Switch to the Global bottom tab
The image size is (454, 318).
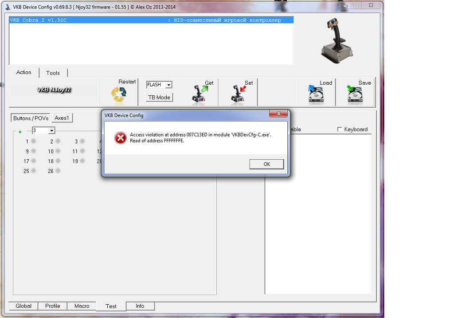click(x=23, y=306)
